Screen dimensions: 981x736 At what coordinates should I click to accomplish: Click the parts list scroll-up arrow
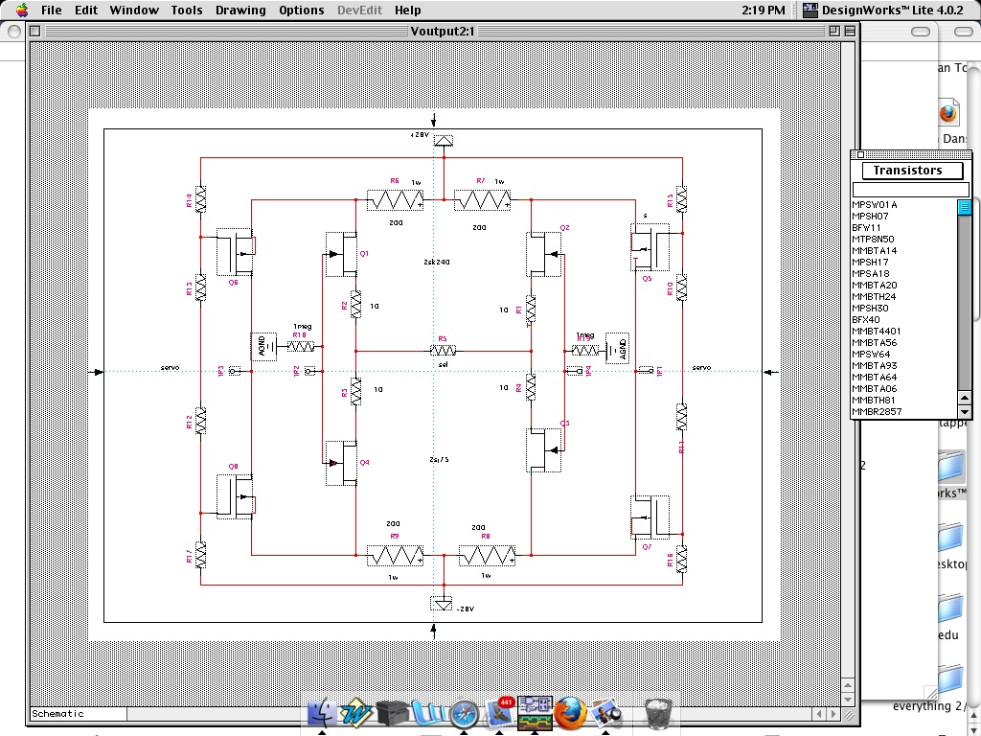click(x=964, y=398)
